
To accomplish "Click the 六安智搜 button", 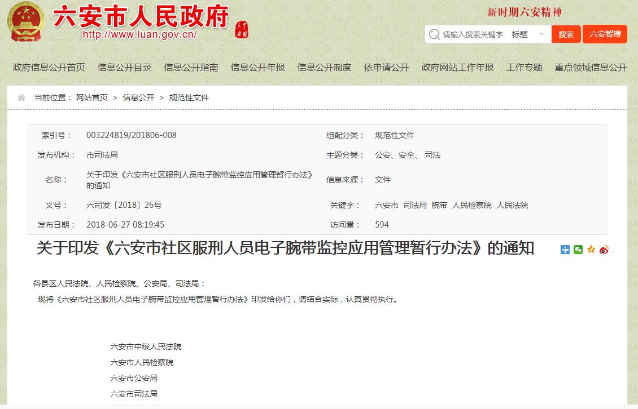I will pyautogui.click(x=605, y=34).
